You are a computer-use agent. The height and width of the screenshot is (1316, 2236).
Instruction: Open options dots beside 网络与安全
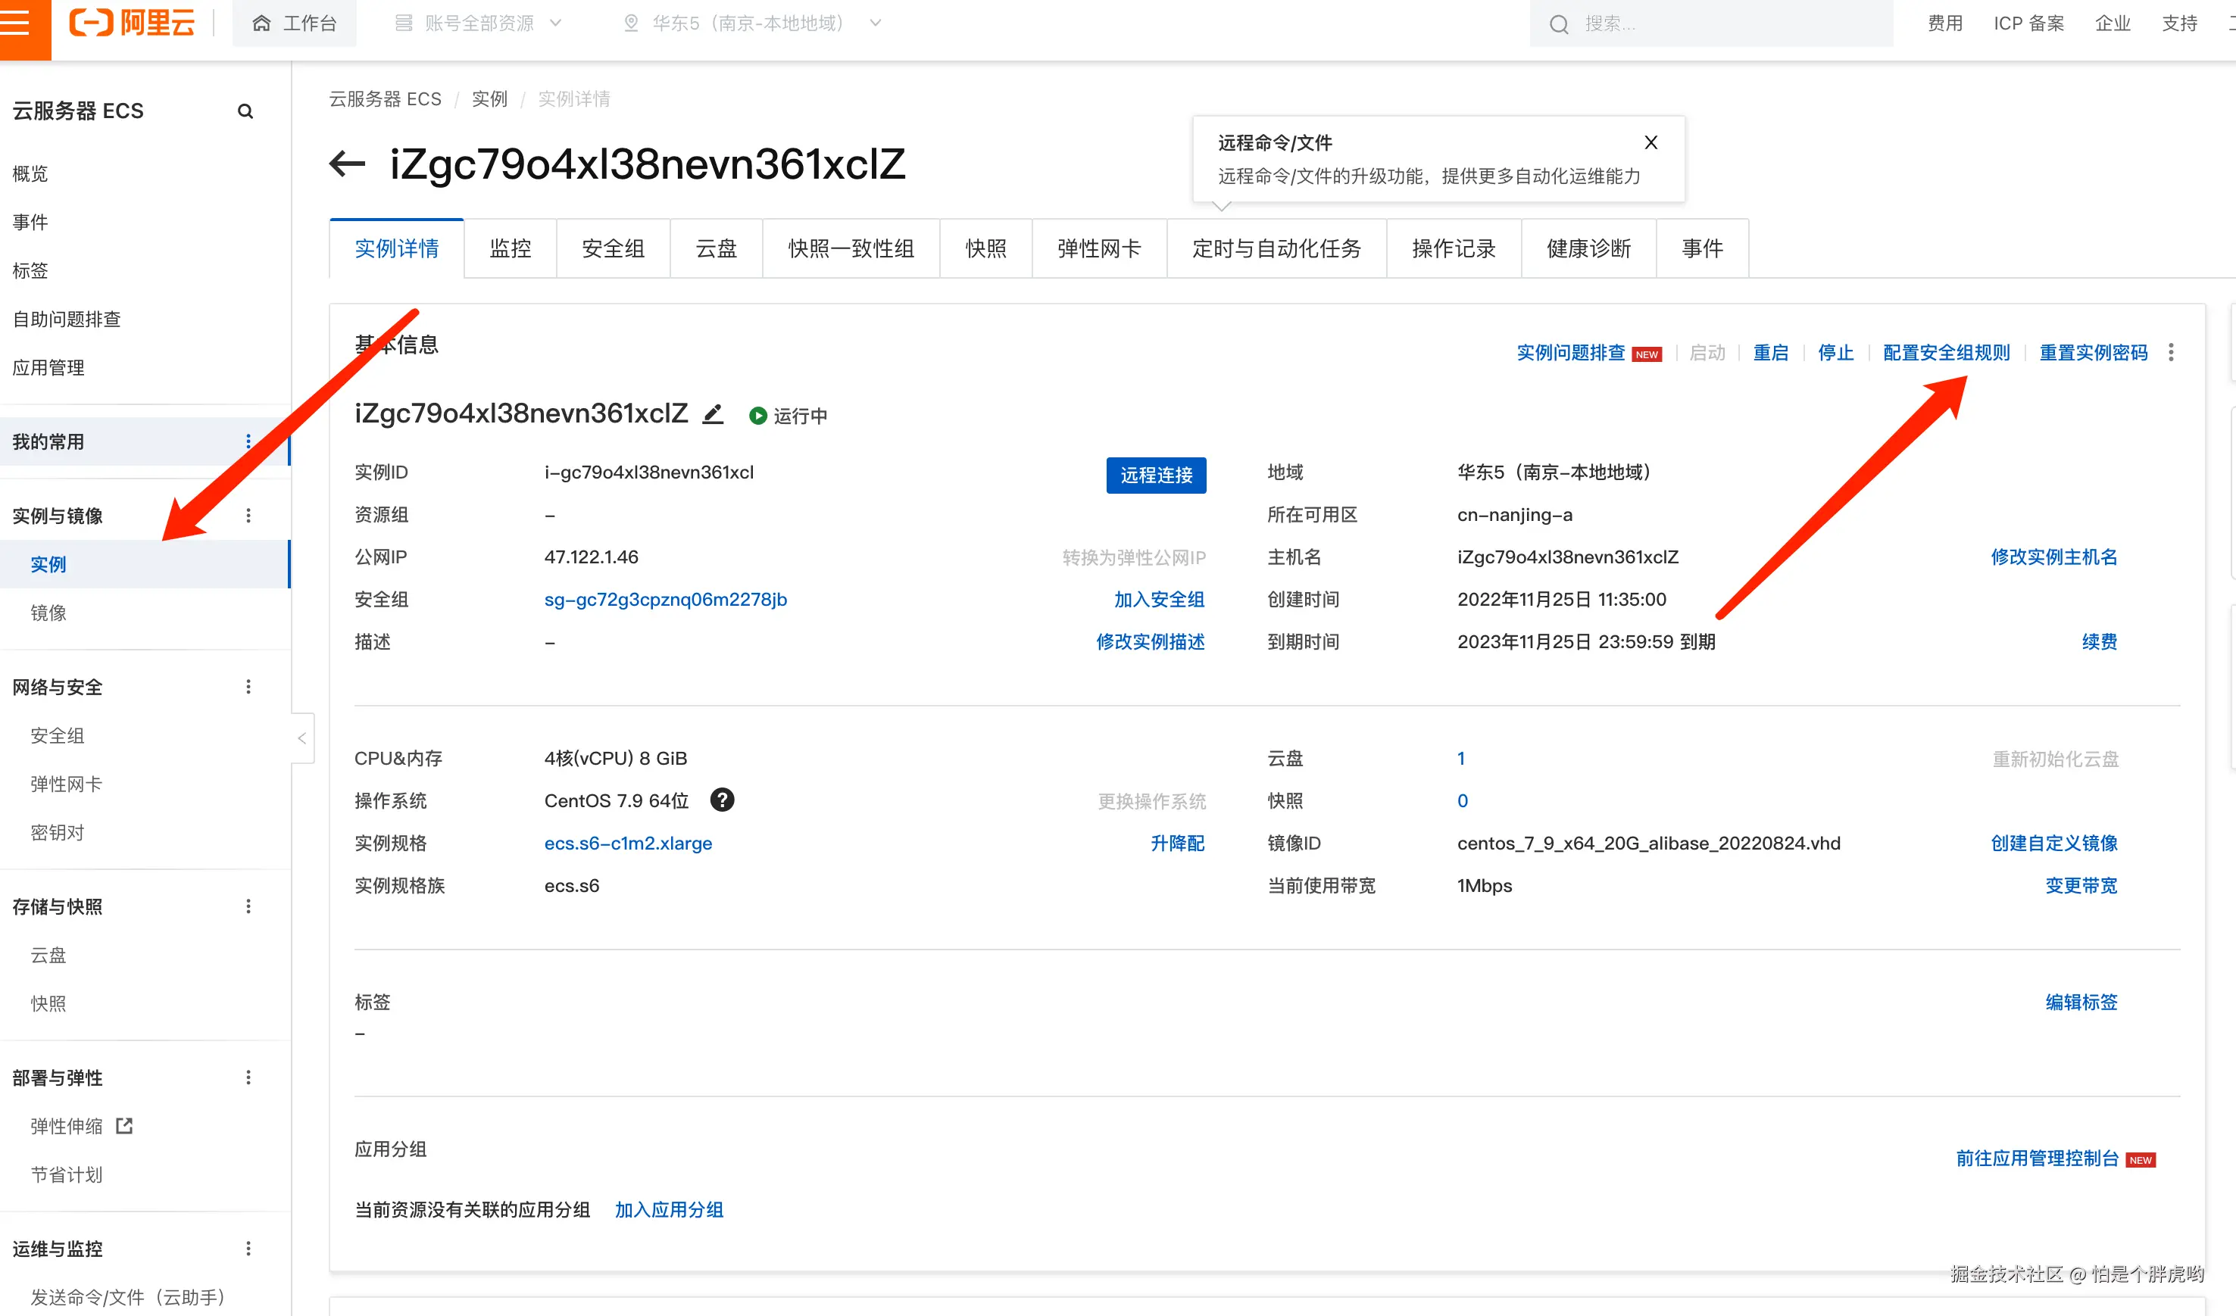(248, 686)
